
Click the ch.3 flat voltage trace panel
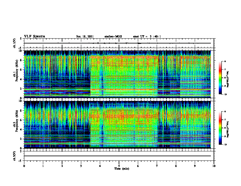(x=119, y=156)
